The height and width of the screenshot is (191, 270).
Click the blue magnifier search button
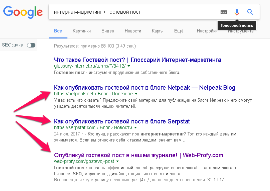coord(250,12)
